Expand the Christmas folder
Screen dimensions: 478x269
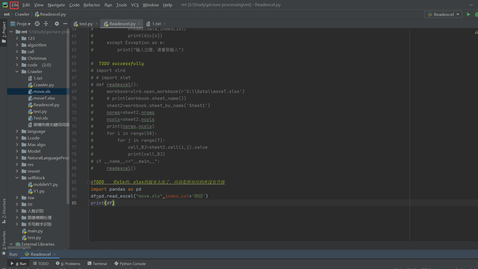tap(17, 58)
